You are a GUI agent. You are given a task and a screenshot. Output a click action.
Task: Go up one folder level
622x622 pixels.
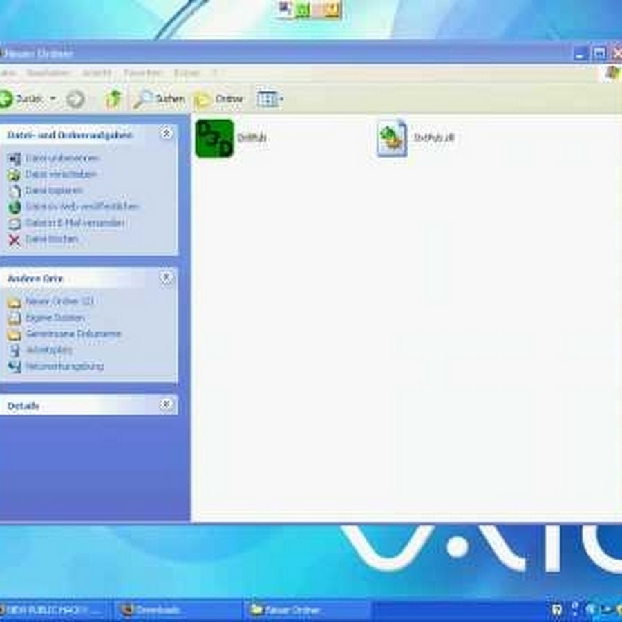pos(113,99)
